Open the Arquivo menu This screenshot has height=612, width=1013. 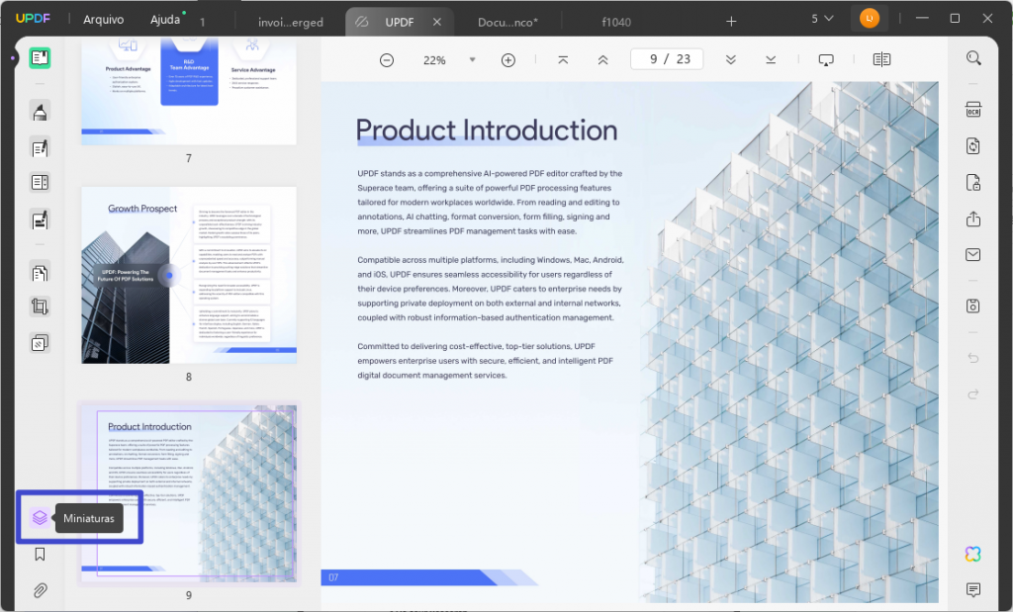point(103,18)
